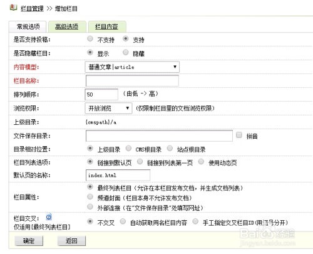Choose 手工指定交叉栏目ID option
This screenshot has height=254, width=313.
click(195, 221)
